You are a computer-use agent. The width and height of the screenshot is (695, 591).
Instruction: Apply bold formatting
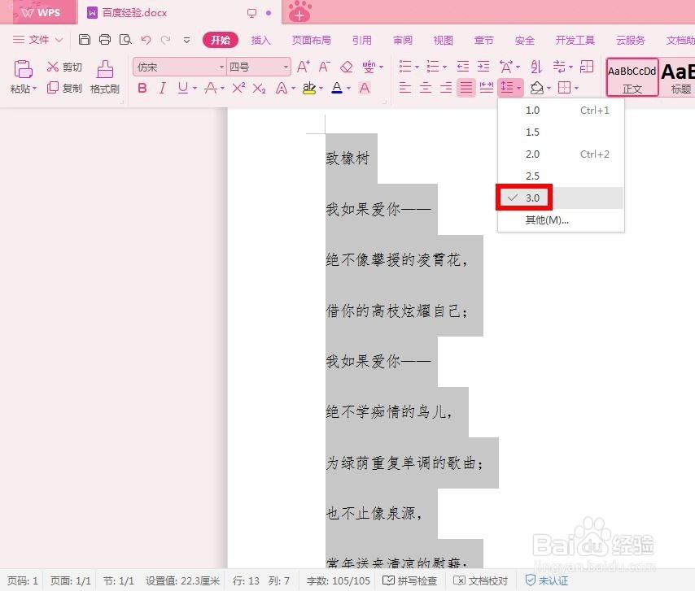click(x=141, y=88)
